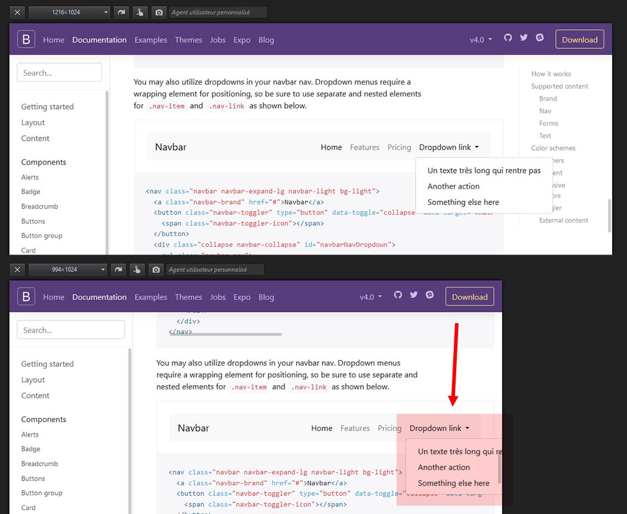Image resolution: width=627 pixels, height=514 pixels.
Task: Open Documentation in the wider view's navbar
Action: click(x=99, y=40)
